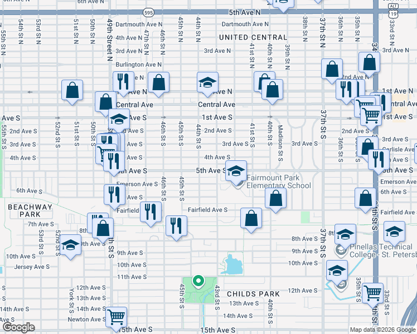Open the school marker near 44th St N at 1st Ave N

click(x=208, y=82)
